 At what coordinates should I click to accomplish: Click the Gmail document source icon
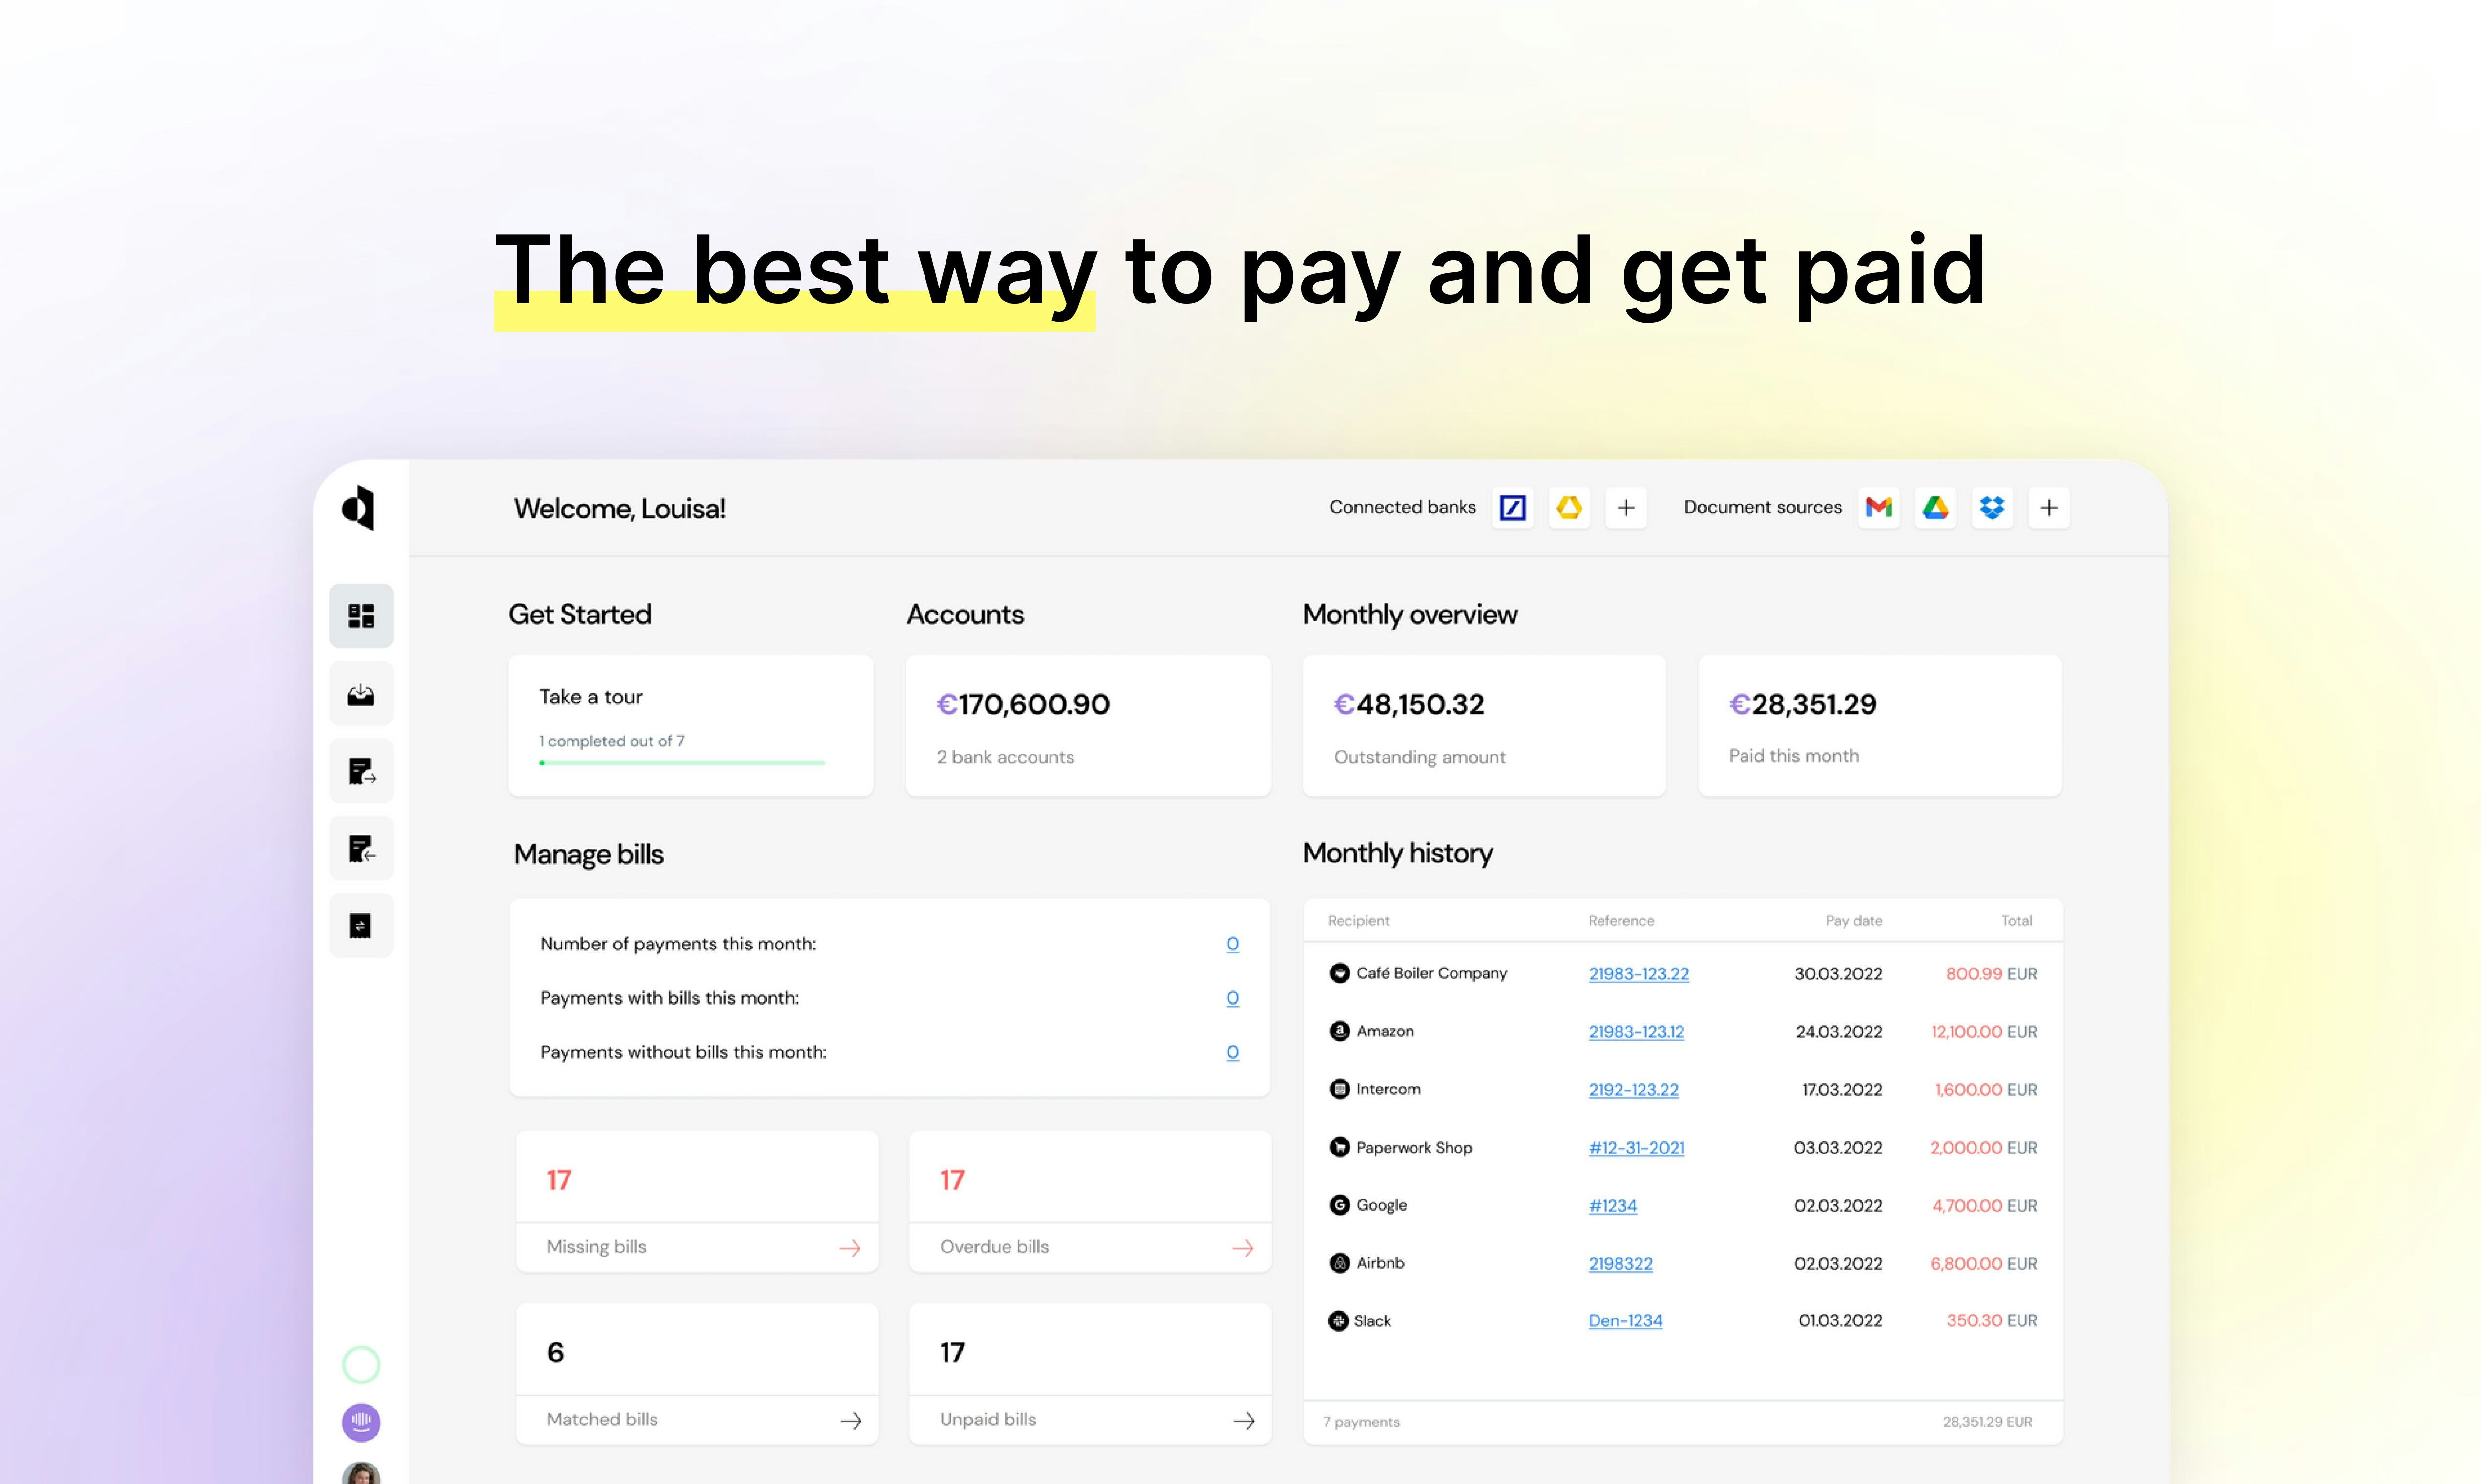click(1879, 508)
